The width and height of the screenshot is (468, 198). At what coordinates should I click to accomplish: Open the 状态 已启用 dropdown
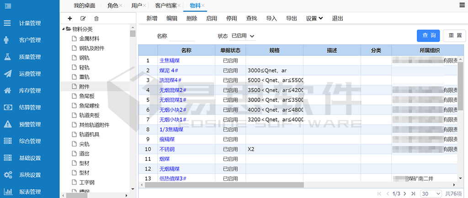pos(243,36)
